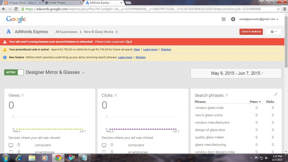The height and width of the screenshot is (162, 288).
Task: Dismiss the promotional code notice
Action: pos(166,50)
